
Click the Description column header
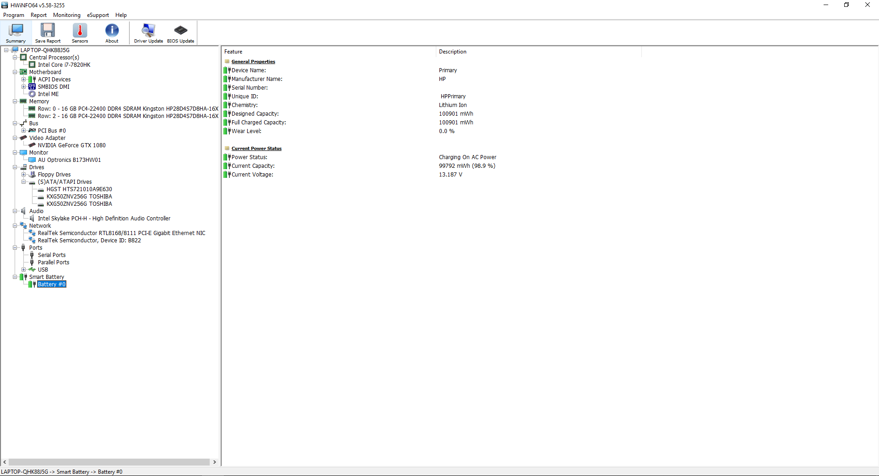(x=538, y=52)
